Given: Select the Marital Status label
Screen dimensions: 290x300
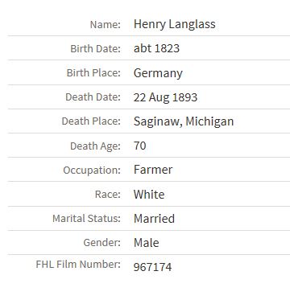Looking at the screenshot, I should tap(86, 218).
